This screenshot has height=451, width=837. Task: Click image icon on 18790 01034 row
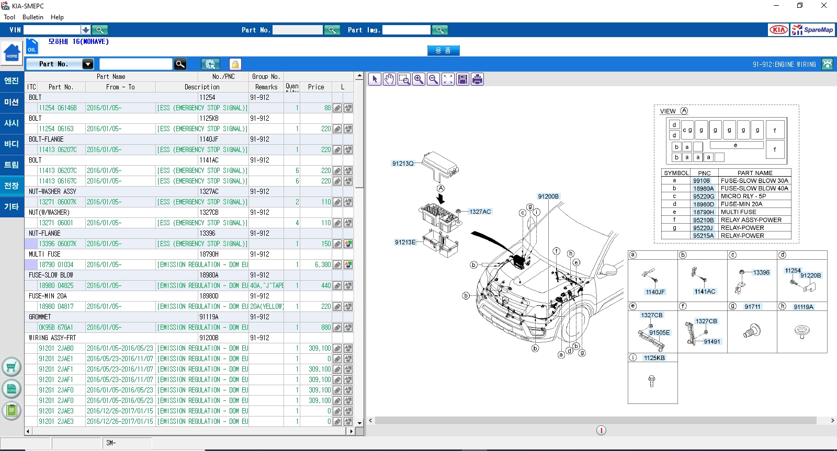tap(348, 265)
